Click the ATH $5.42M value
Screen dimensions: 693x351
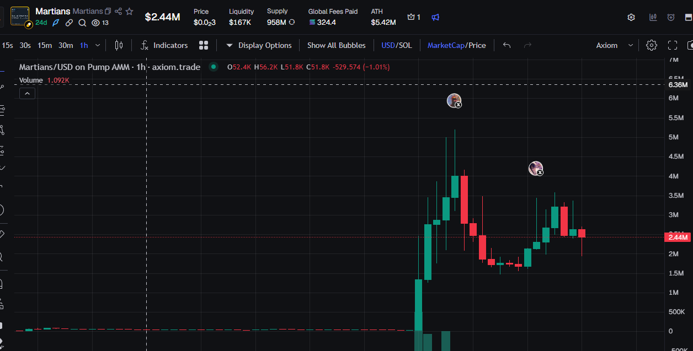click(383, 23)
